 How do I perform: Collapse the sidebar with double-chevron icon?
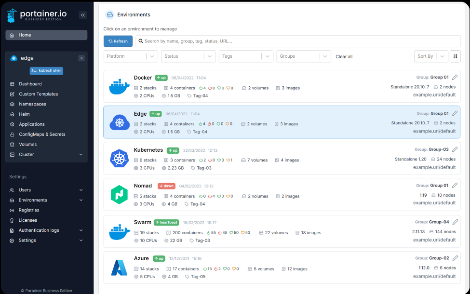click(x=83, y=15)
